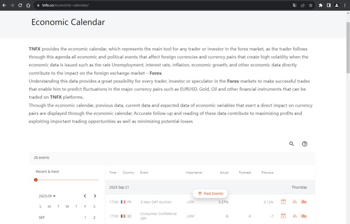Viewport: 350px width, 224px height.
Task: Go to the previous calendar month
Action: pos(85,196)
